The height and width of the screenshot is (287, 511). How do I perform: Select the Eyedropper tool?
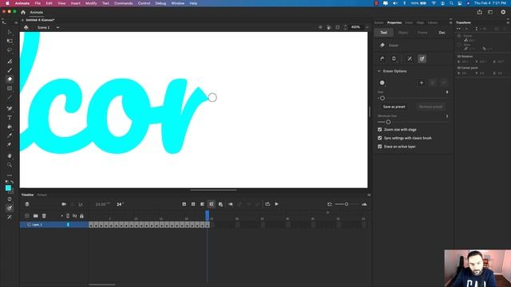[x=10, y=136]
